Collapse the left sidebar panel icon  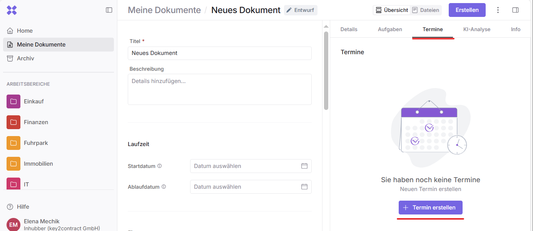point(109,10)
